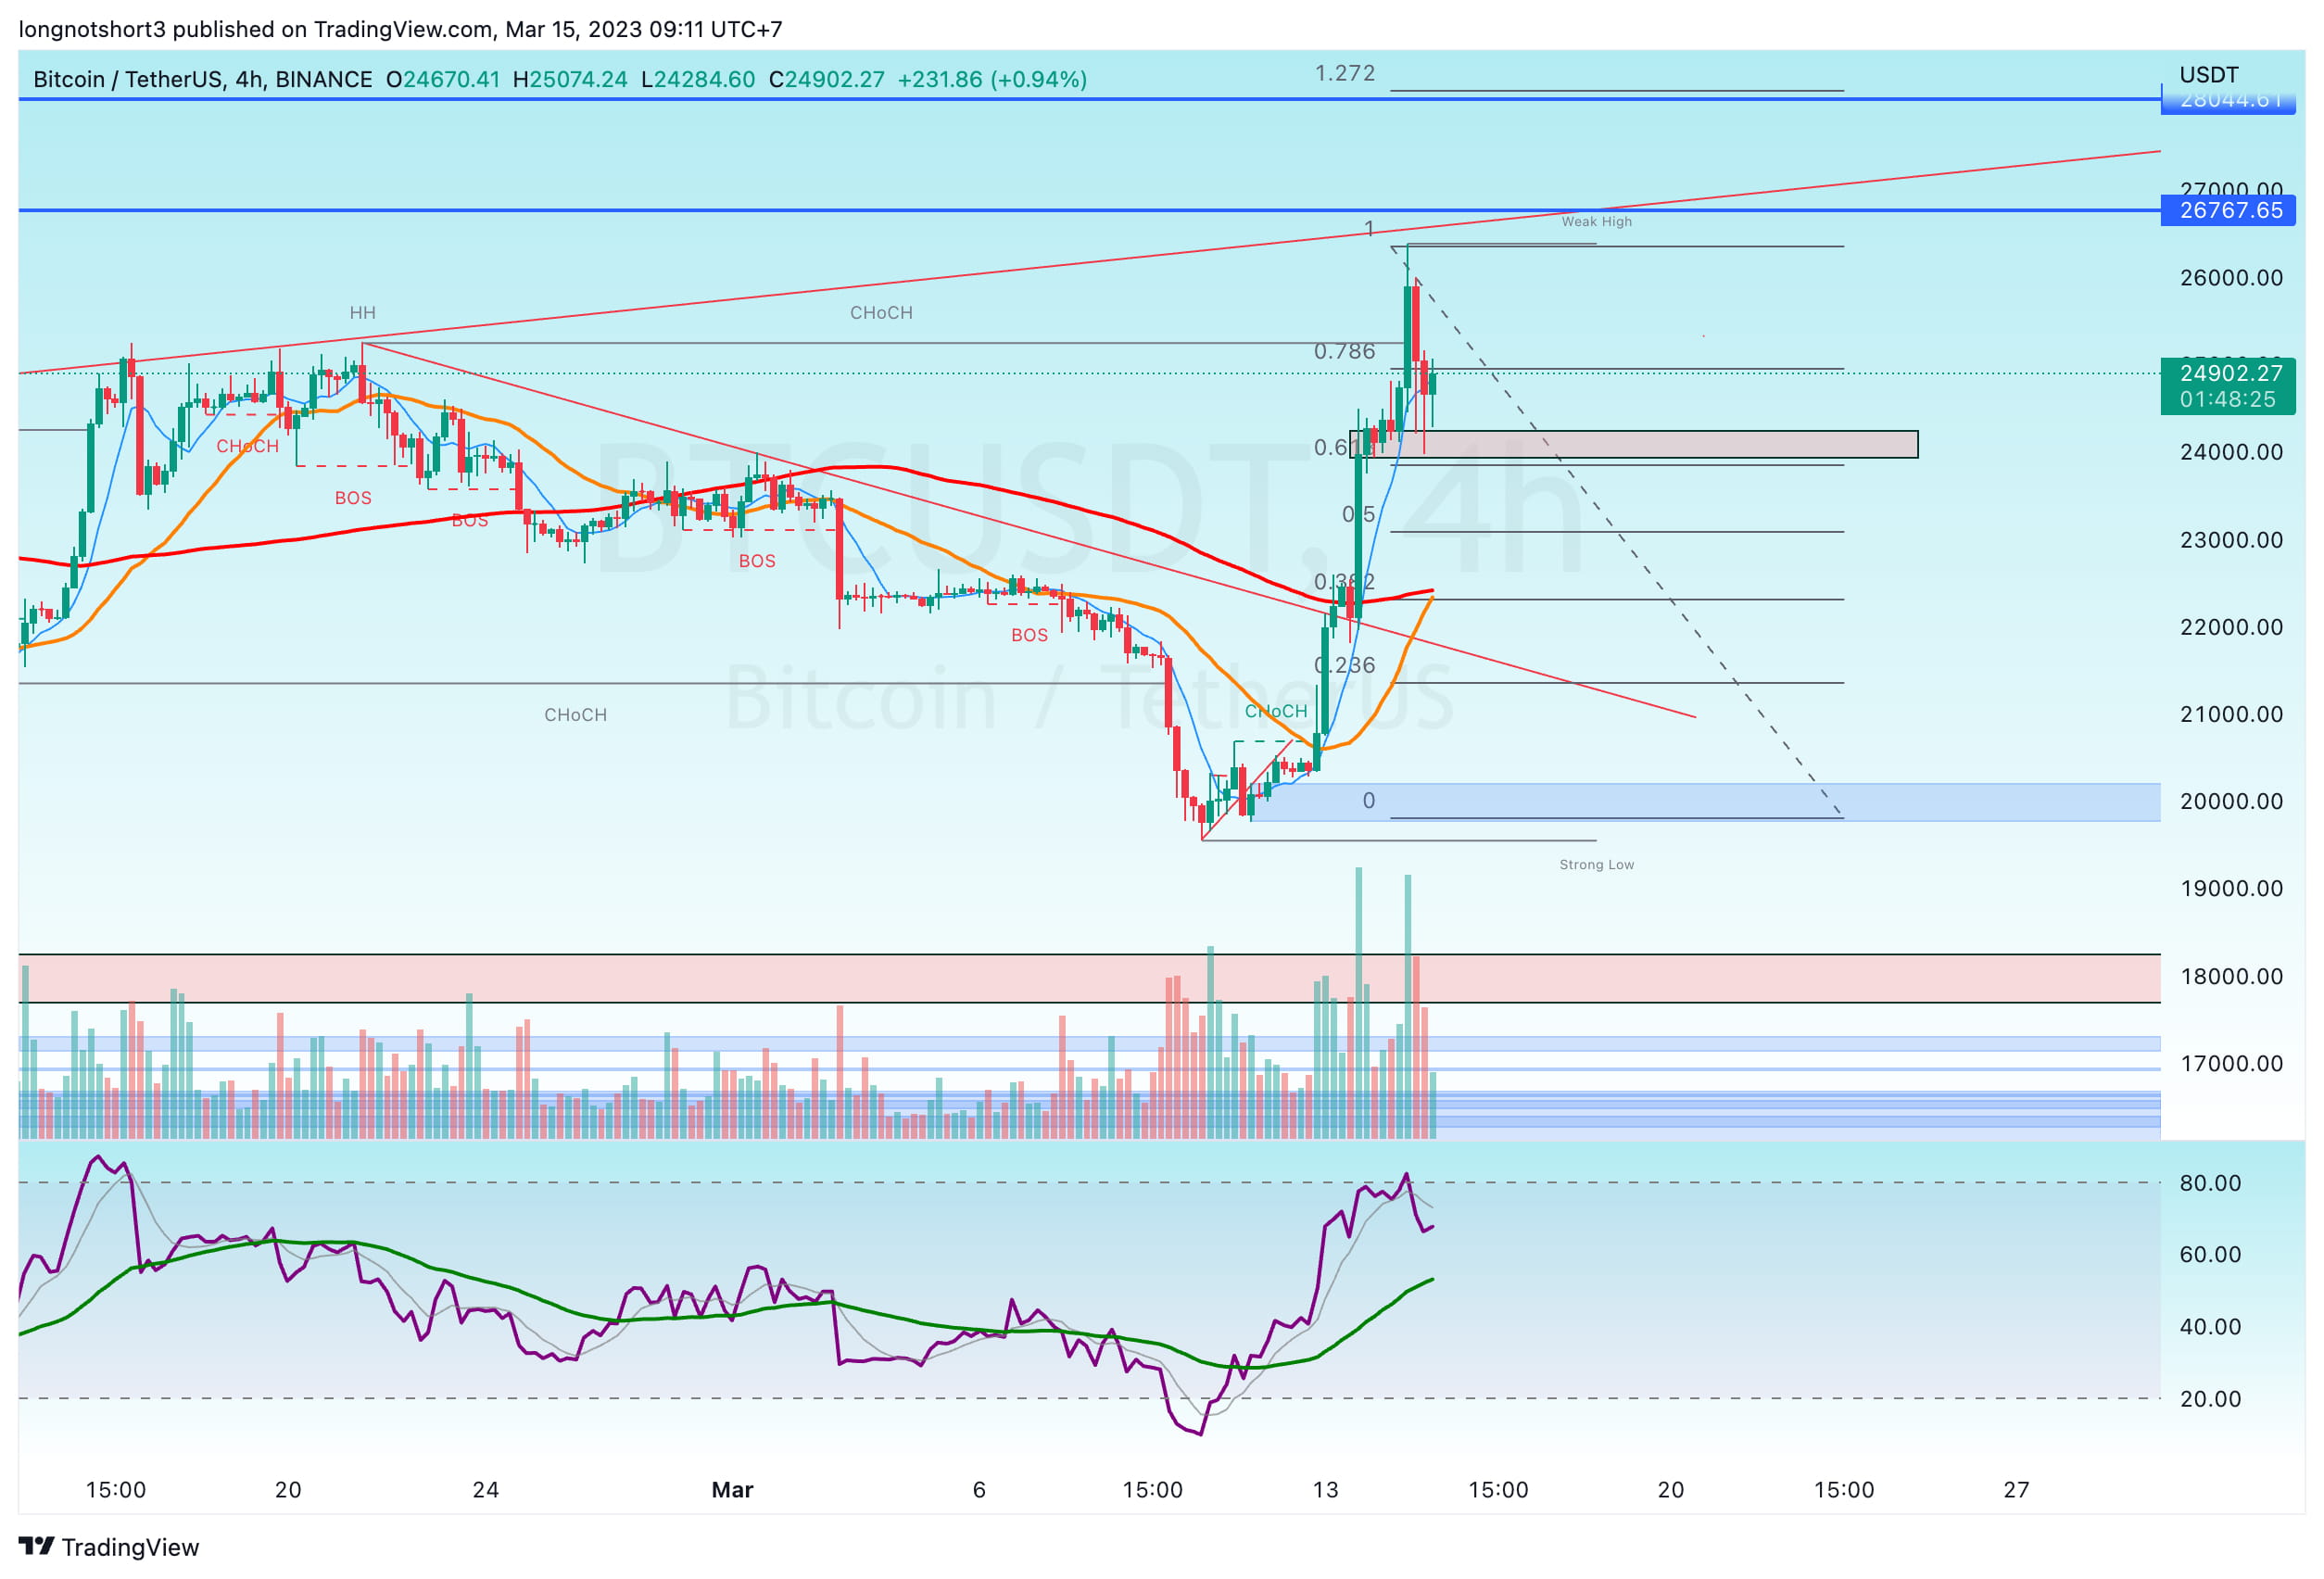Image resolution: width=2324 pixels, height=1579 pixels.
Task: Select the pink horizontal band near 18000
Action: (x=1090, y=978)
